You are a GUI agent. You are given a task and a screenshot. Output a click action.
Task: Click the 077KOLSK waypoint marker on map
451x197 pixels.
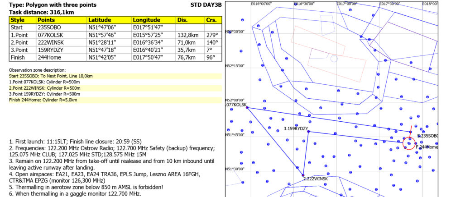(247, 108)
